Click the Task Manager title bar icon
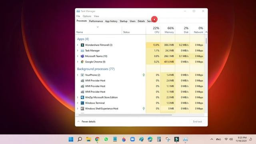This screenshot has width=256, height=144. coord(78,11)
